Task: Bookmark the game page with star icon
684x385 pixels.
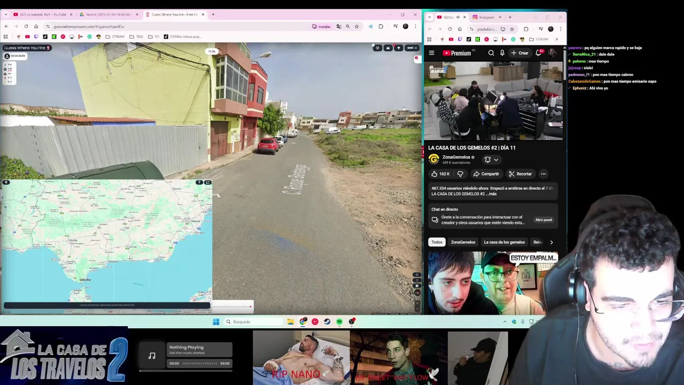Action: [x=356, y=26]
